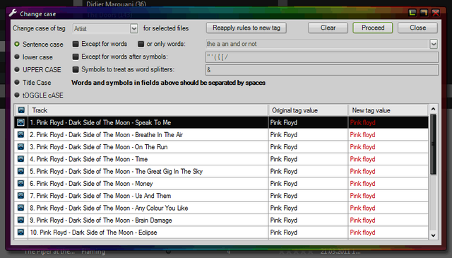
Task: Enable the Except for words checkbox
Action: pyautogui.click(x=76, y=44)
